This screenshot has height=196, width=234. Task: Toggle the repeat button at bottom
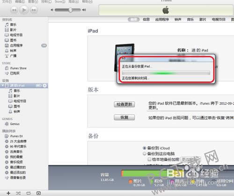coord(29,193)
